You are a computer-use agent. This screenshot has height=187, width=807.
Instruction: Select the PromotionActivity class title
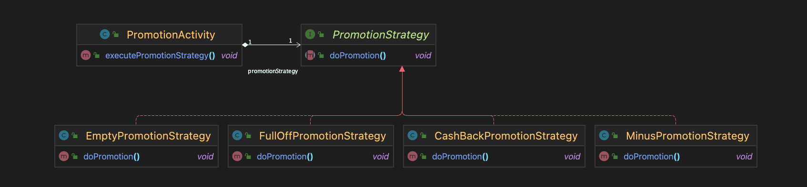pyautogui.click(x=171, y=35)
